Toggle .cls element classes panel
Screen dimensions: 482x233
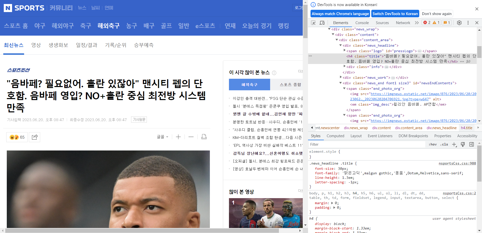point(444,144)
